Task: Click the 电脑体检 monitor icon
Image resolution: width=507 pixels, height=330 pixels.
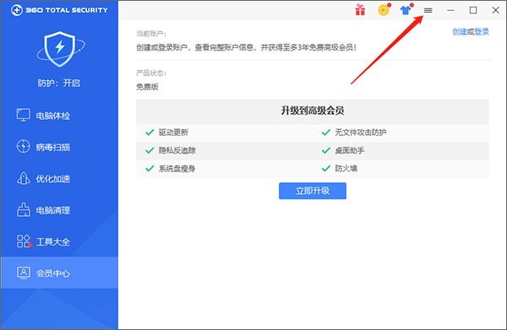Action: (x=24, y=115)
